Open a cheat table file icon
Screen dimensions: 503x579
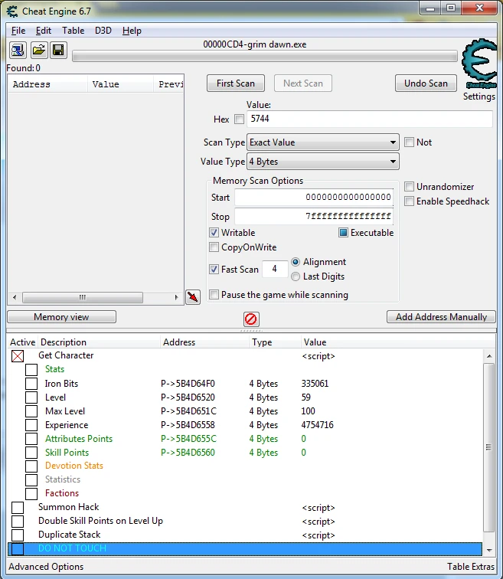(x=38, y=50)
